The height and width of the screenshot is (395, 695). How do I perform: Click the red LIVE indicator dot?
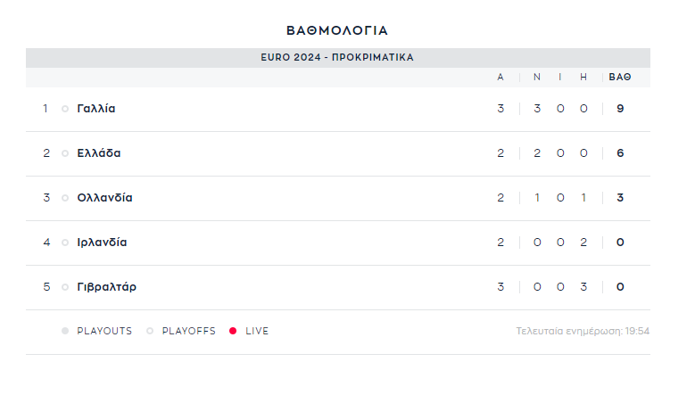pyautogui.click(x=233, y=331)
